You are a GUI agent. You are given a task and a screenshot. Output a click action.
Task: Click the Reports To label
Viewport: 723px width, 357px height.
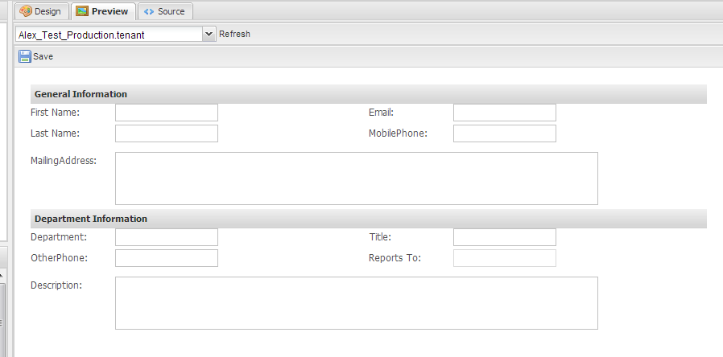click(395, 258)
